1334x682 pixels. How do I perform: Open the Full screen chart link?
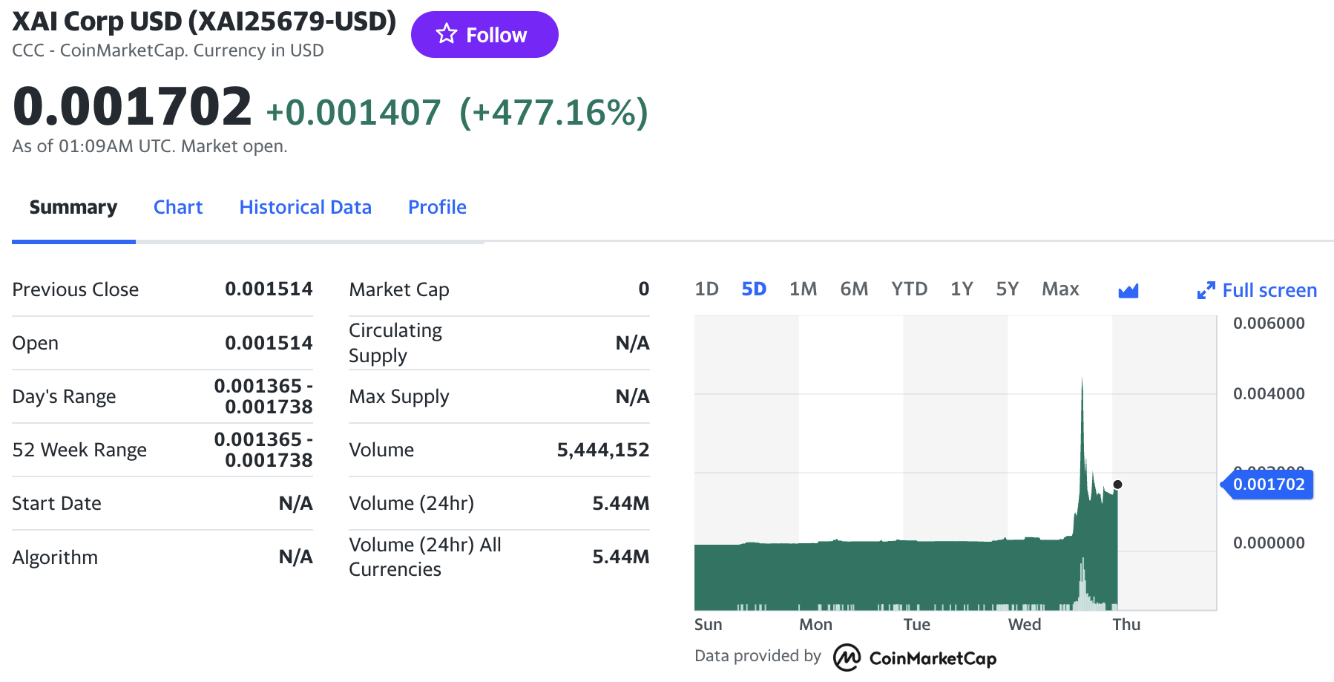tap(1269, 290)
